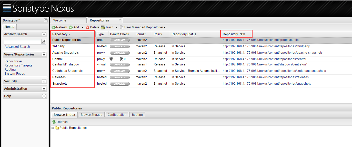Open the Trash... dropdown menu
This screenshot has width=352, height=147.
click(109, 27)
